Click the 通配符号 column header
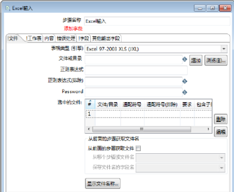 click(x=132, y=104)
